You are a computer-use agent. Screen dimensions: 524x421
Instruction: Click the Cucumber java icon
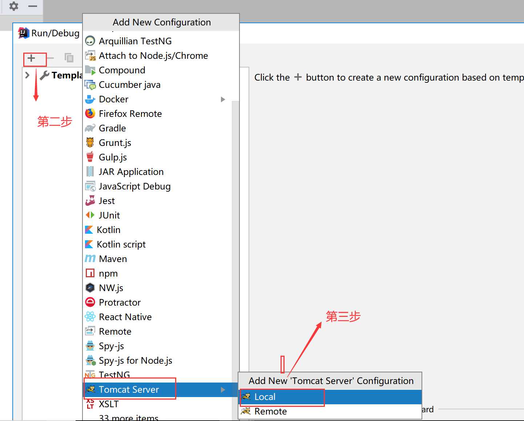[90, 85]
